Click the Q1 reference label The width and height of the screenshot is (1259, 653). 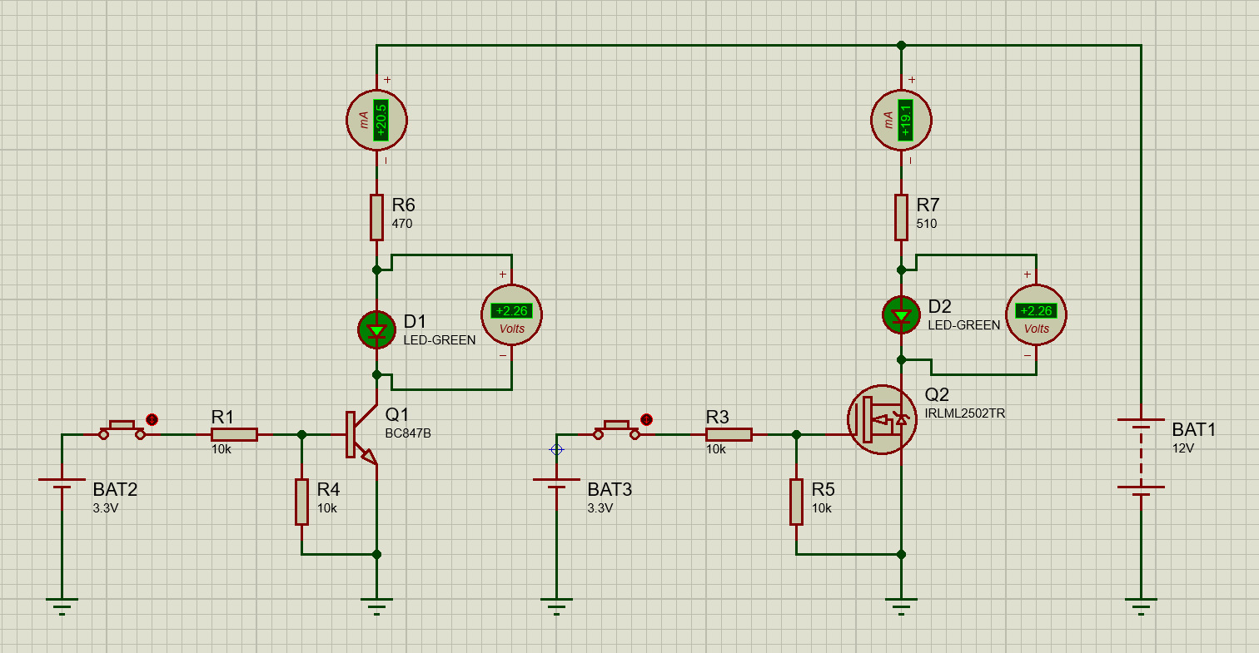[x=398, y=415]
